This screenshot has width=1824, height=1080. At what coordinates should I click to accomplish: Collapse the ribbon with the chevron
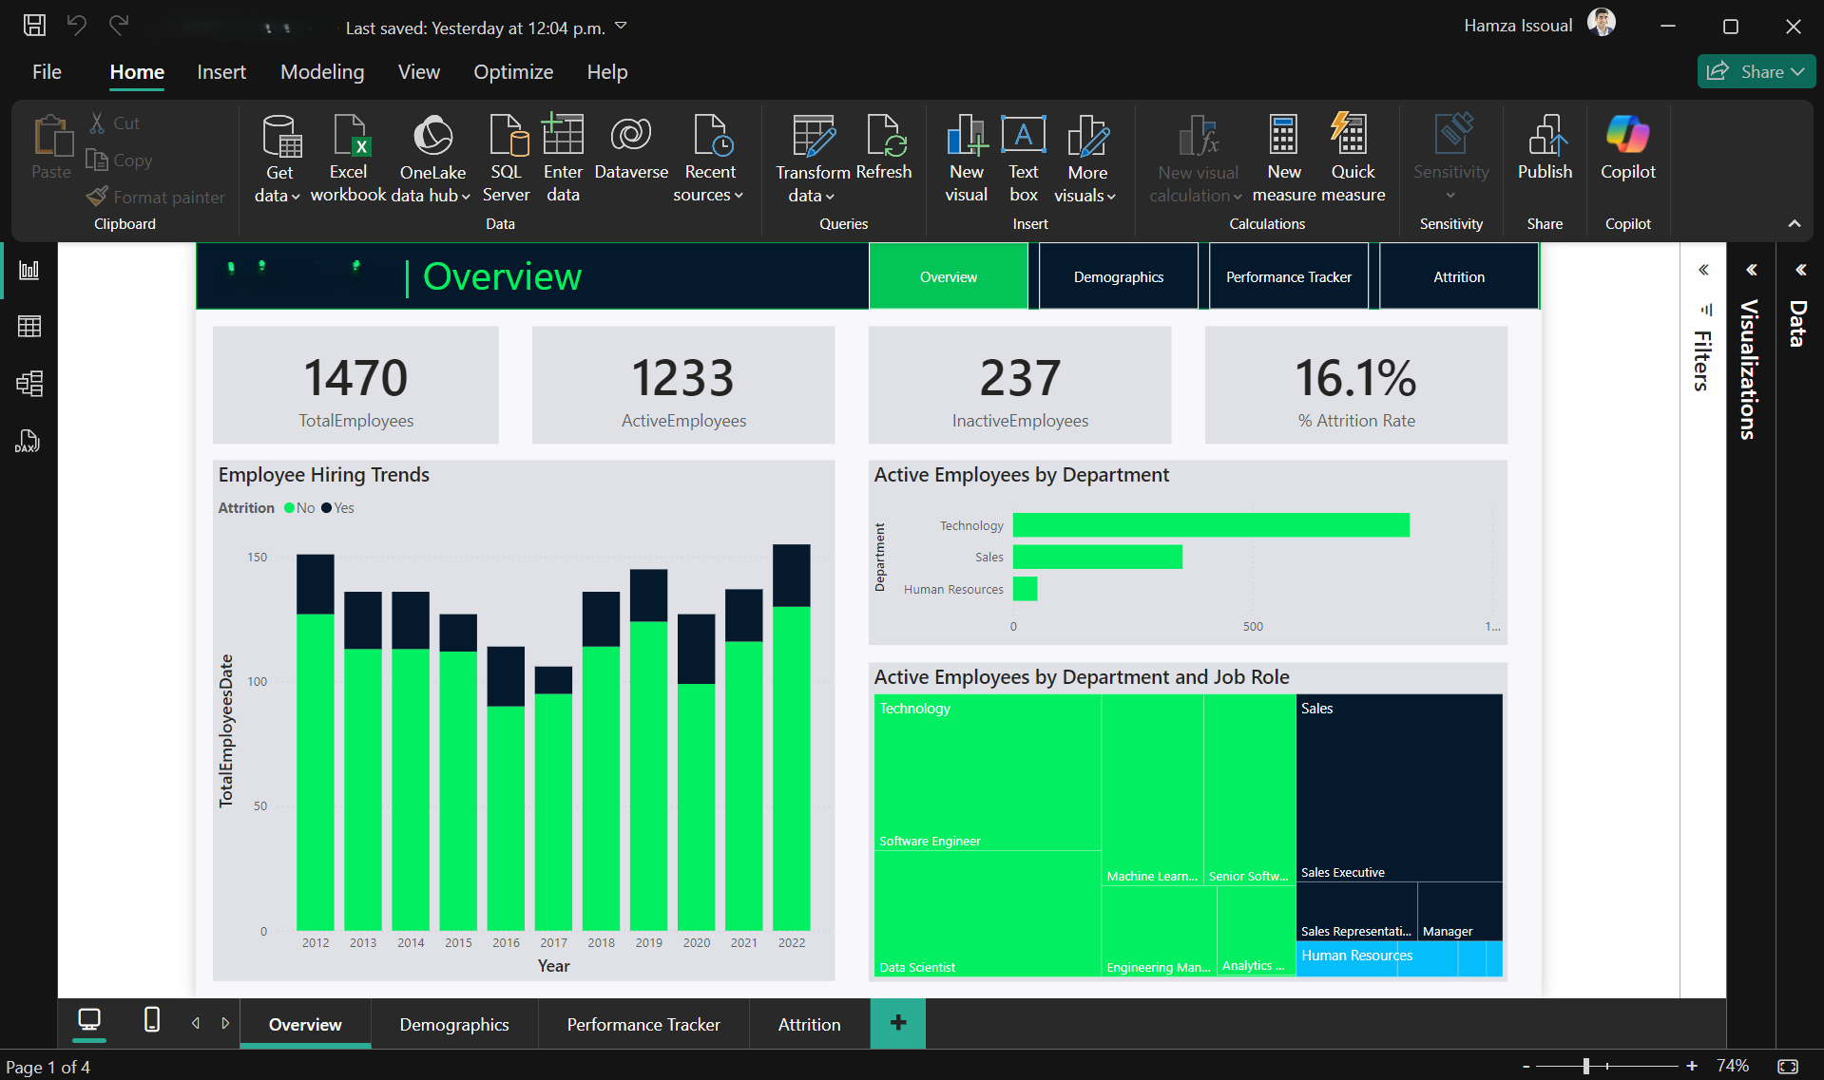(1794, 224)
